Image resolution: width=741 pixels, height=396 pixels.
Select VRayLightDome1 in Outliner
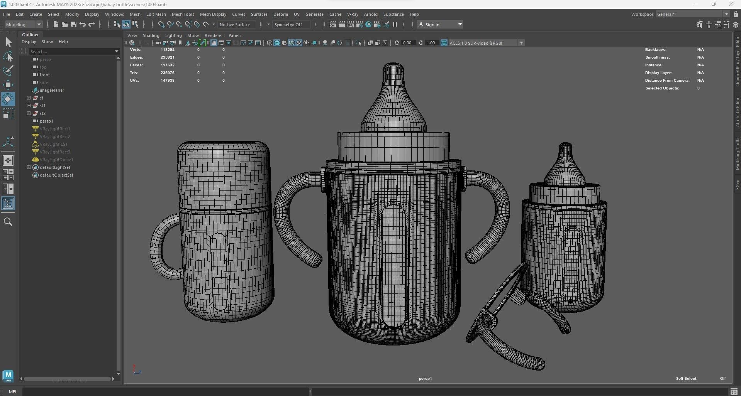coord(56,160)
